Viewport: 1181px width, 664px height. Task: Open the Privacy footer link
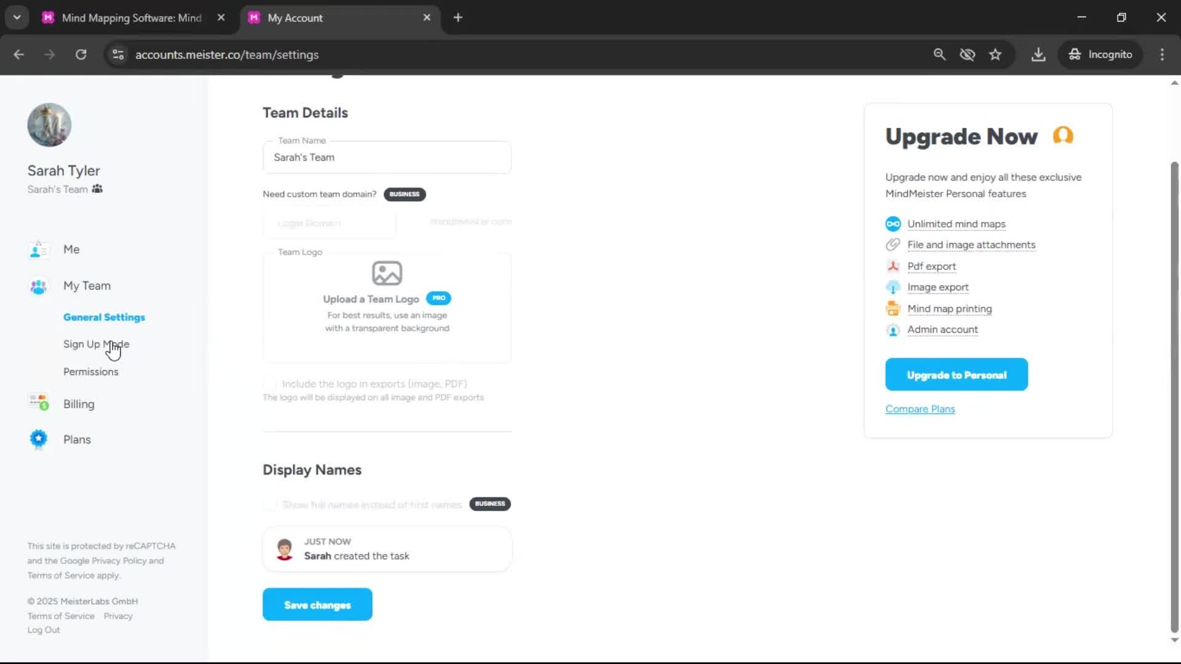pos(118,616)
